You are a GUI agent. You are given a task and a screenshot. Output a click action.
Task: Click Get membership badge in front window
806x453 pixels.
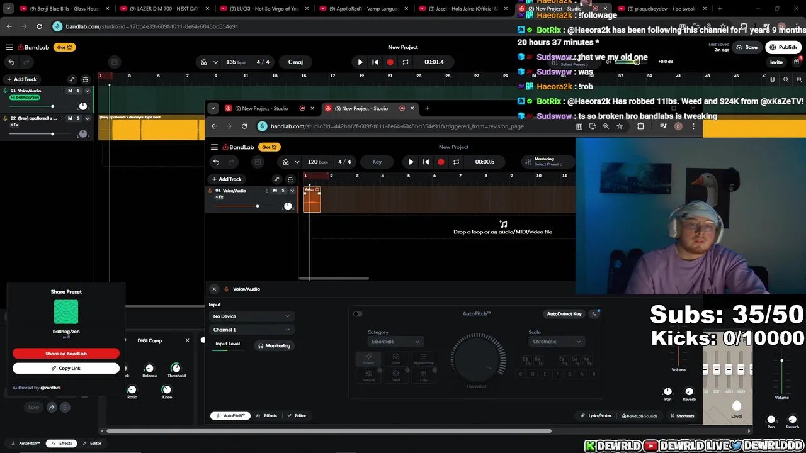pos(270,147)
